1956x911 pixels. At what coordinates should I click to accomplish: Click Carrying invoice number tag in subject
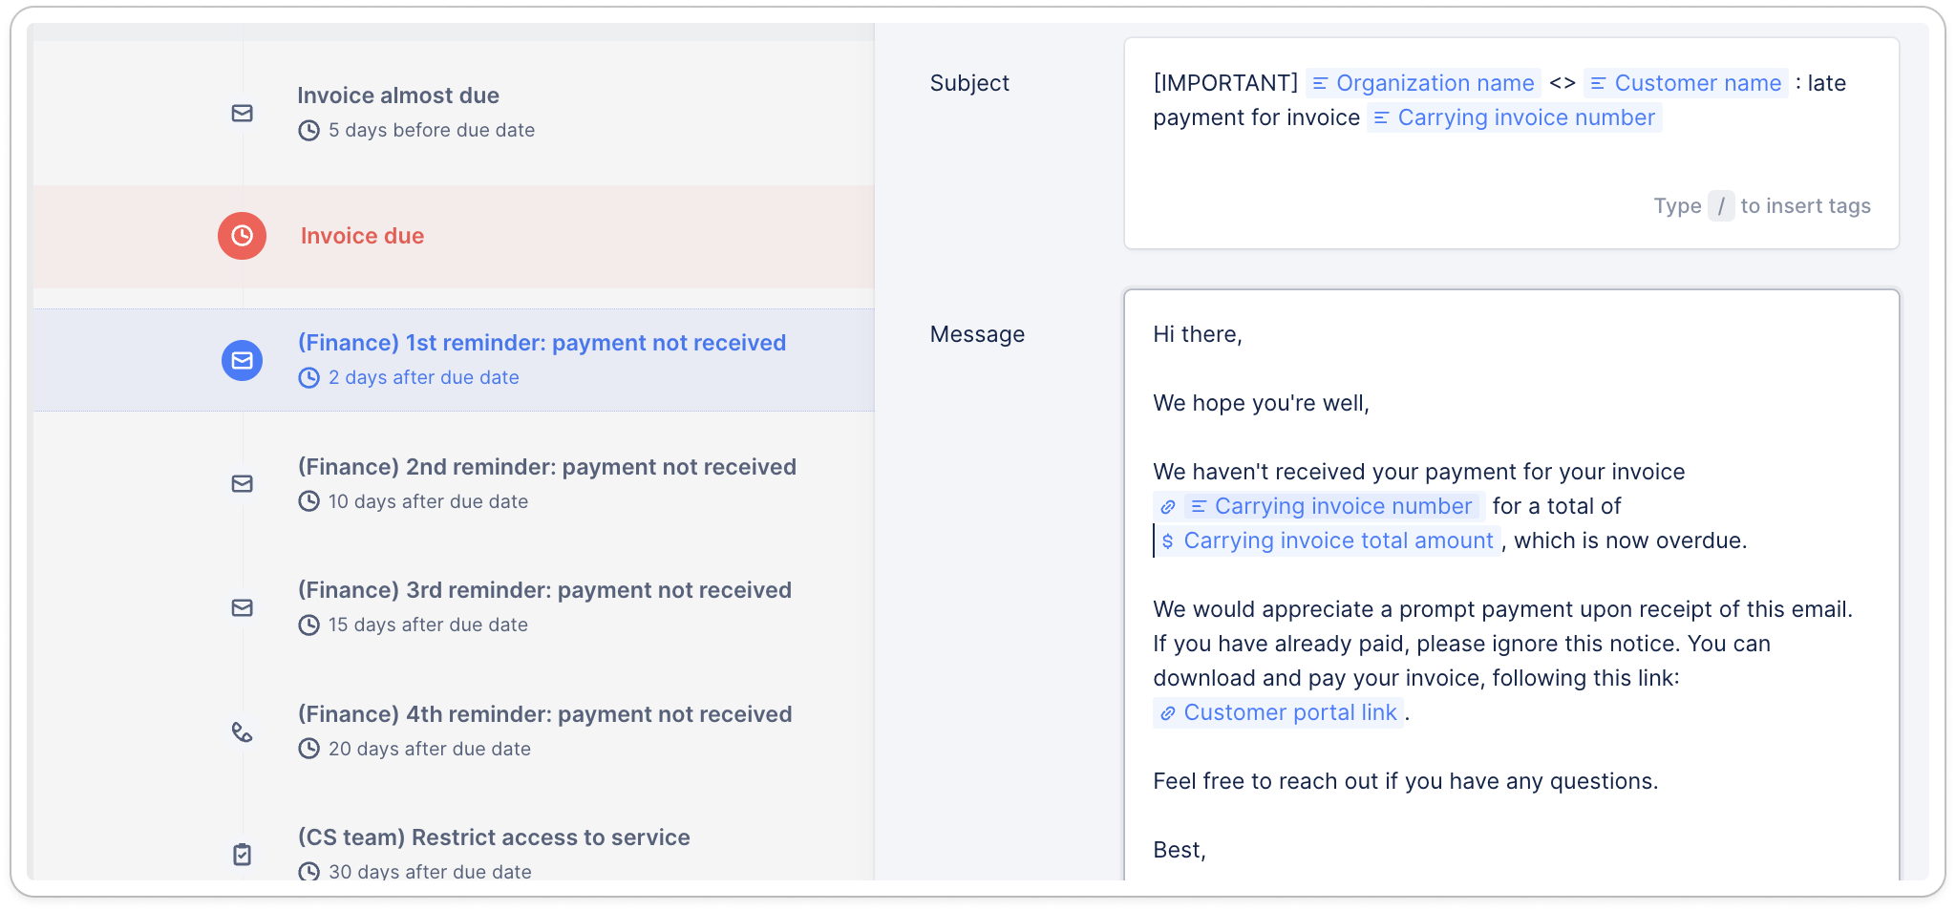click(x=1515, y=118)
